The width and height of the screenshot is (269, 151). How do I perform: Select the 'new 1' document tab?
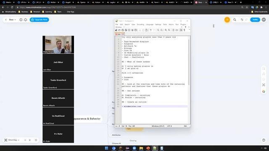[x=119, y=34]
